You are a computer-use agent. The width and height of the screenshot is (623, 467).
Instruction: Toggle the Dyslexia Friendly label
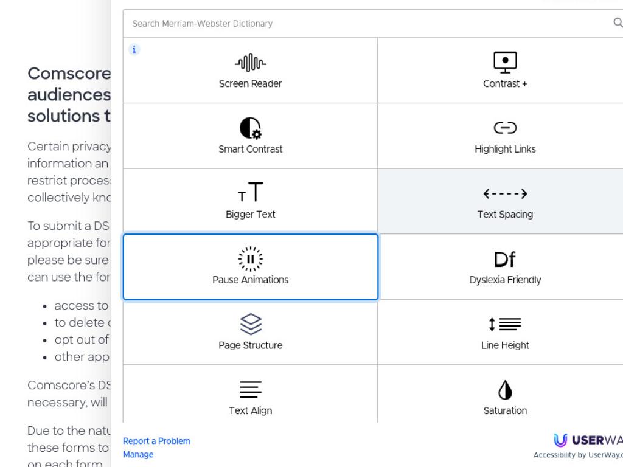[505, 280]
